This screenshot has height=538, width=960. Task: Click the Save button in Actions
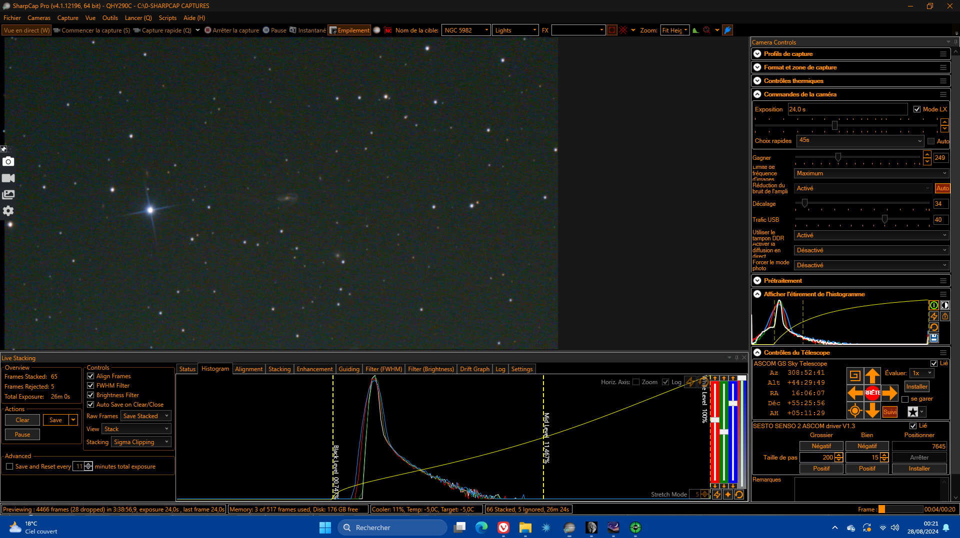tap(56, 420)
